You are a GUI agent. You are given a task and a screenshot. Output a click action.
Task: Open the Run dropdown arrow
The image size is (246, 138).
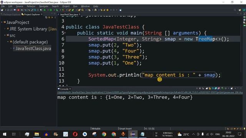pyautogui.click(x=54, y=10)
